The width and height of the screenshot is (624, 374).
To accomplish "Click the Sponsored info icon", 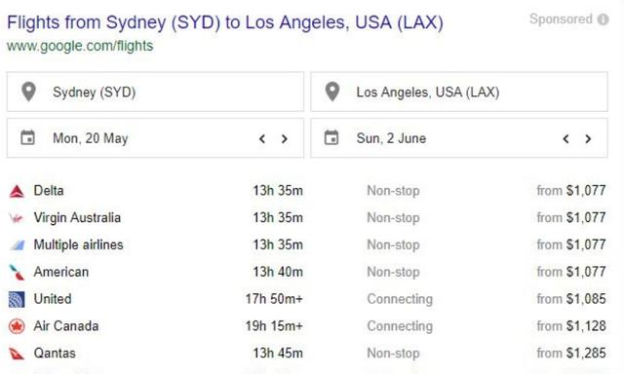I will coord(603,19).
